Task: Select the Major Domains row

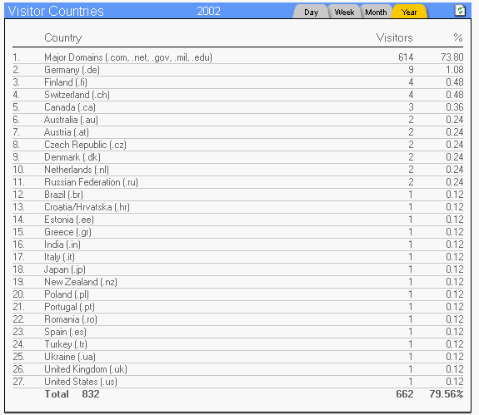Action: tap(237, 57)
